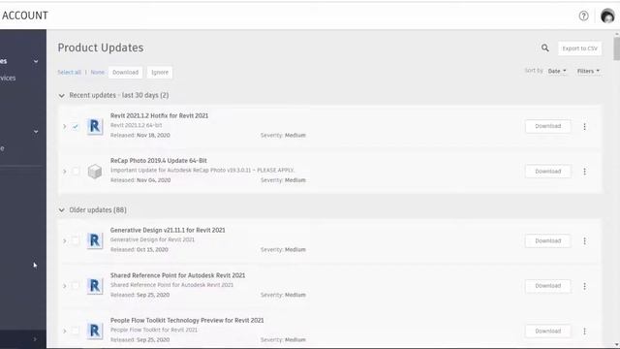Click the Revit icon of Generative Design update

tap(95, 241)
